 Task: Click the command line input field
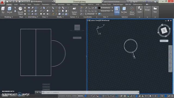90,93
